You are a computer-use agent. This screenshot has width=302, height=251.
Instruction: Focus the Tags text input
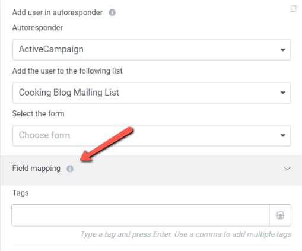(141, 215)
